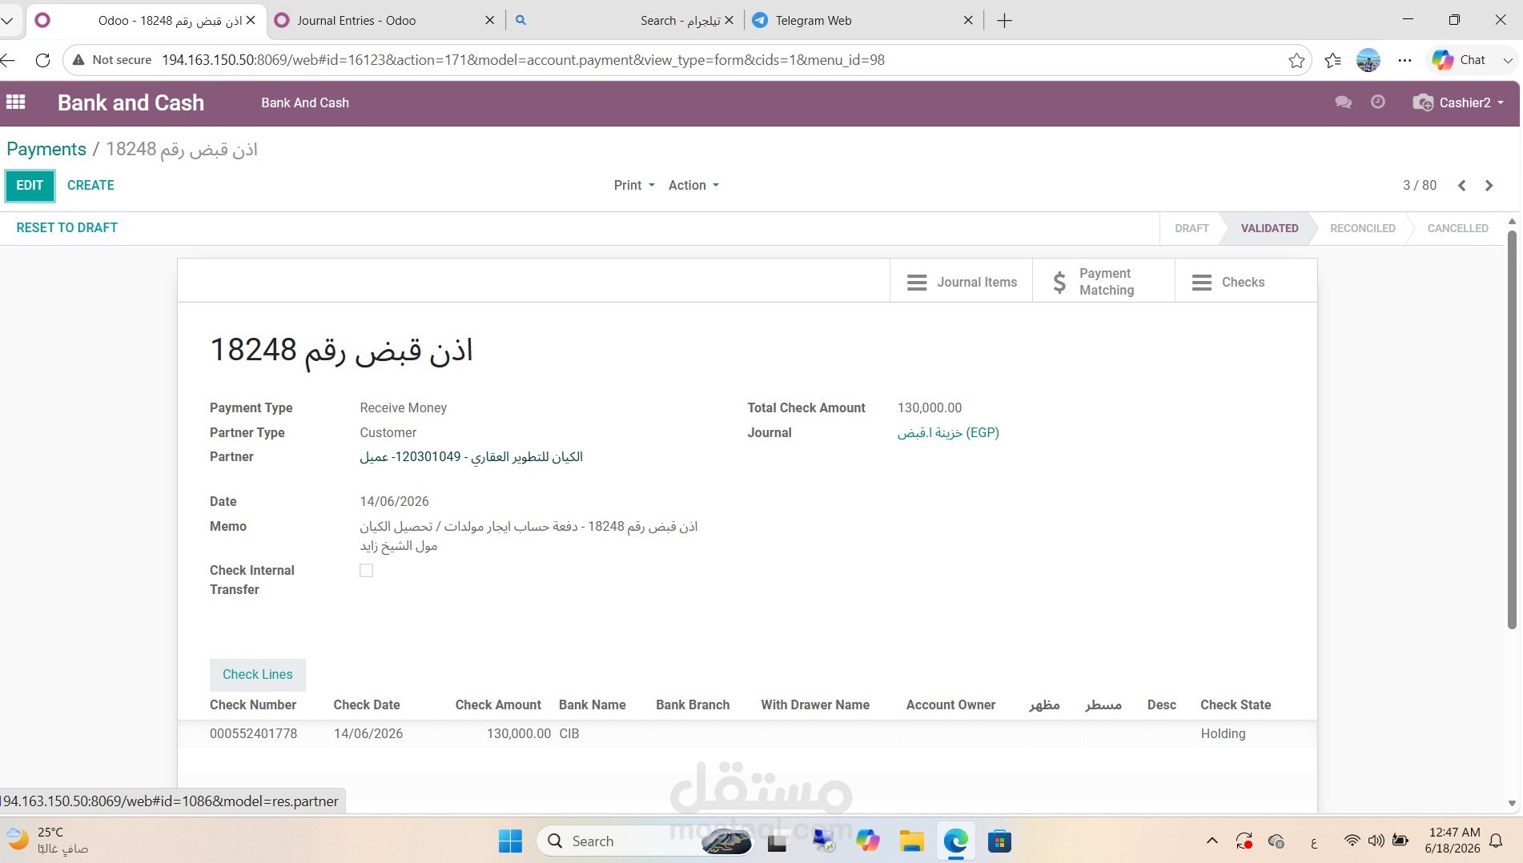Open browser settings and more menu
The height and width of the screenshot is (863, 1523).
pyautogui.click(x=1404, y=60)
